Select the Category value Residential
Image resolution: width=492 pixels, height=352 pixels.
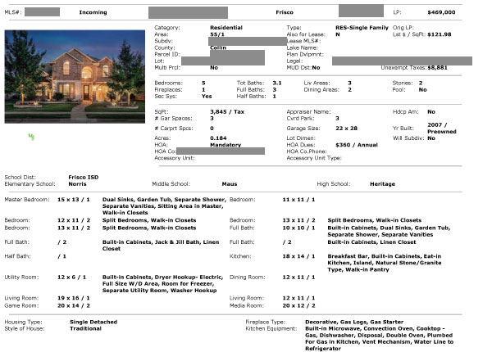coord(226,28)
